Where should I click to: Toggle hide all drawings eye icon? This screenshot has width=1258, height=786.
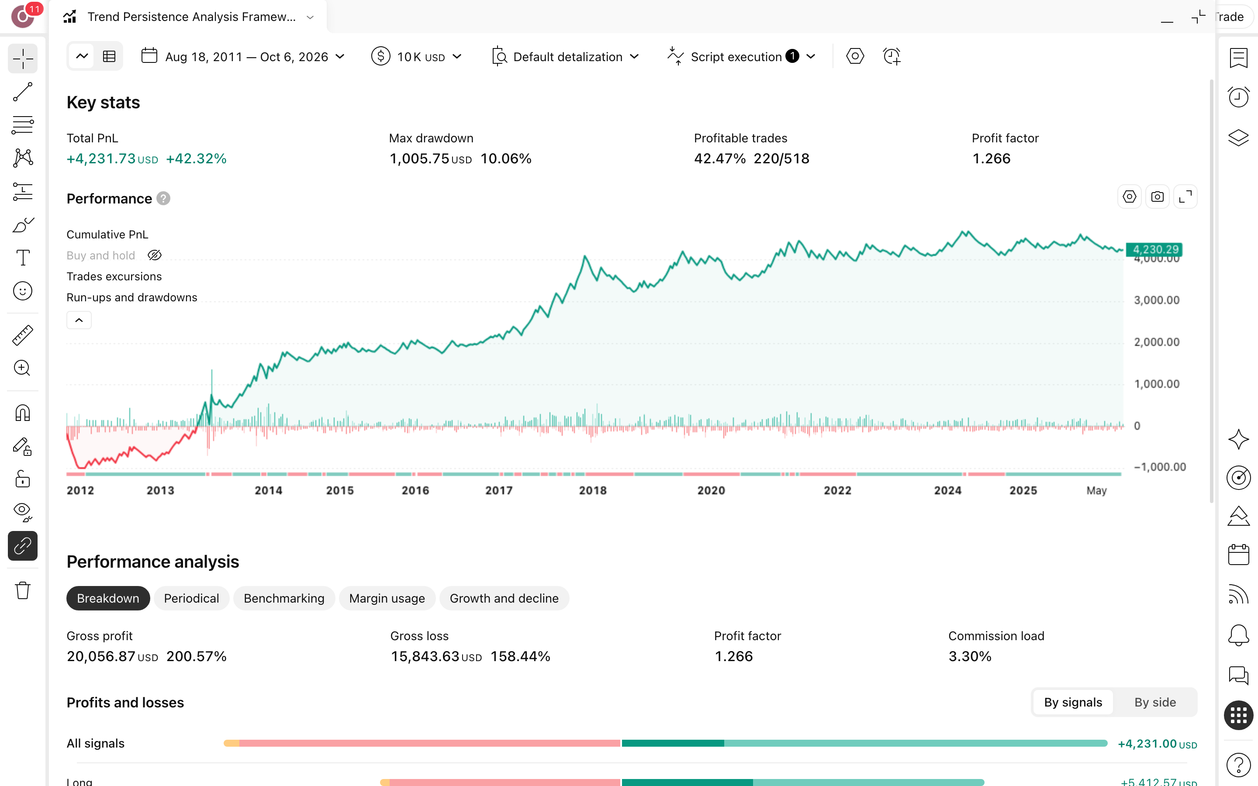22,513
